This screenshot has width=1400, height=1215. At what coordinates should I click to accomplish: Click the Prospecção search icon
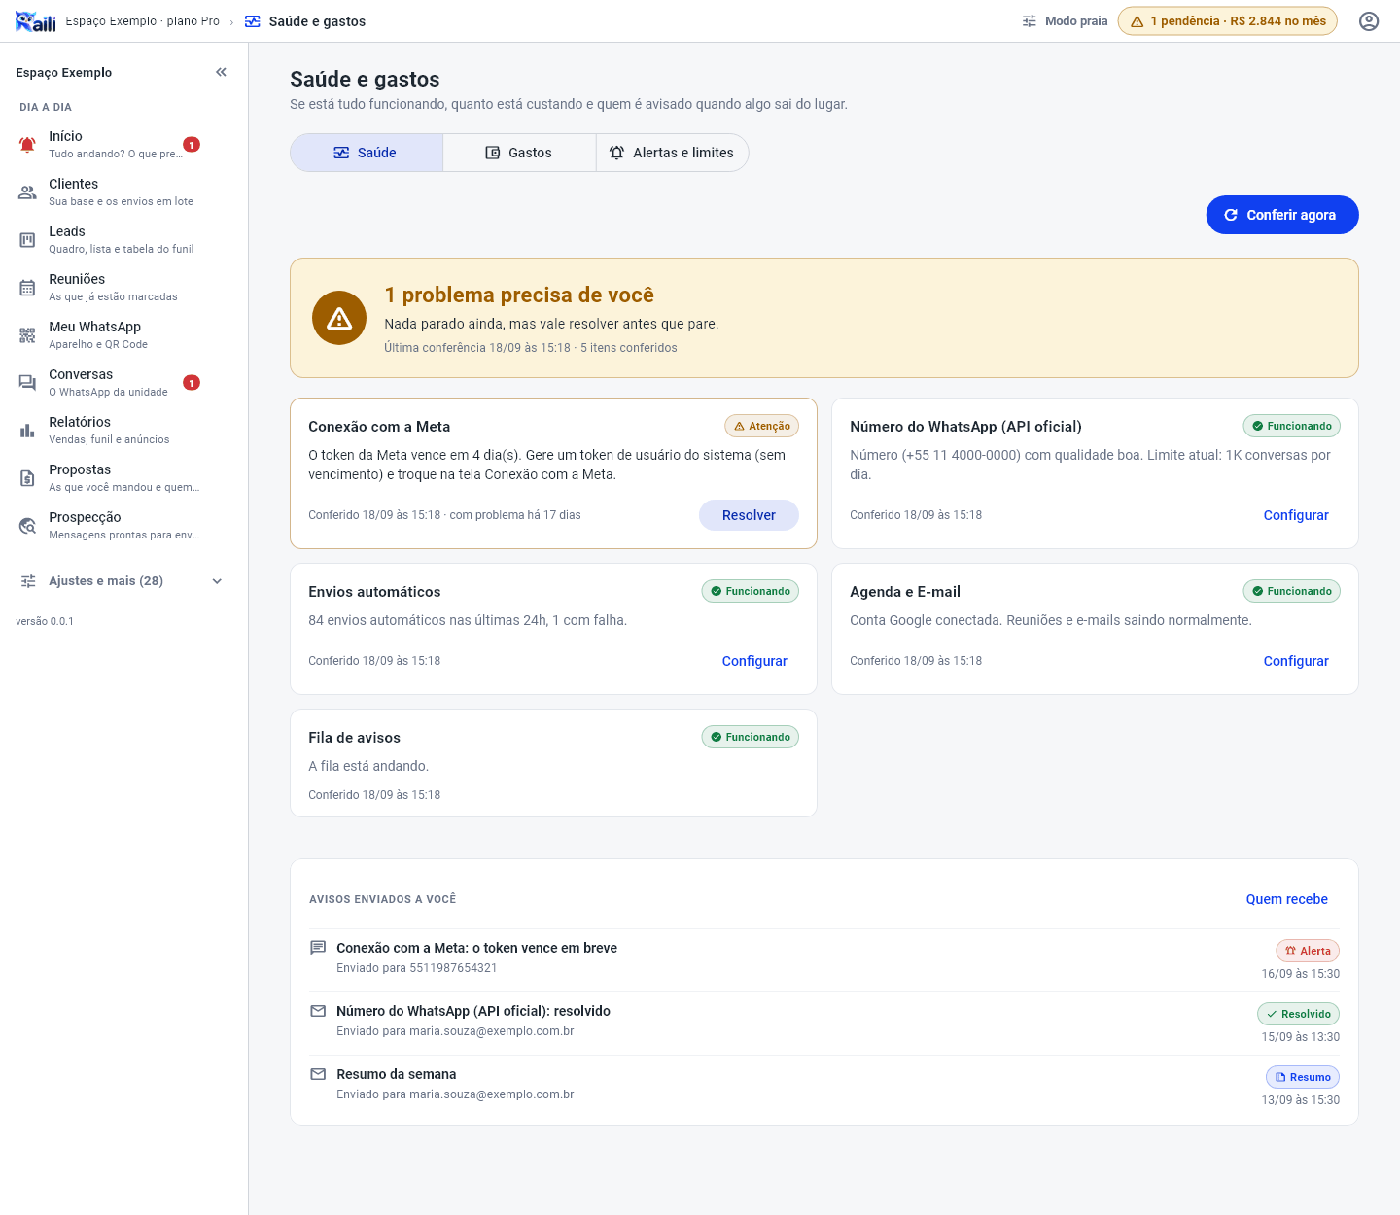pyautogui.click(x=27, y=525)
